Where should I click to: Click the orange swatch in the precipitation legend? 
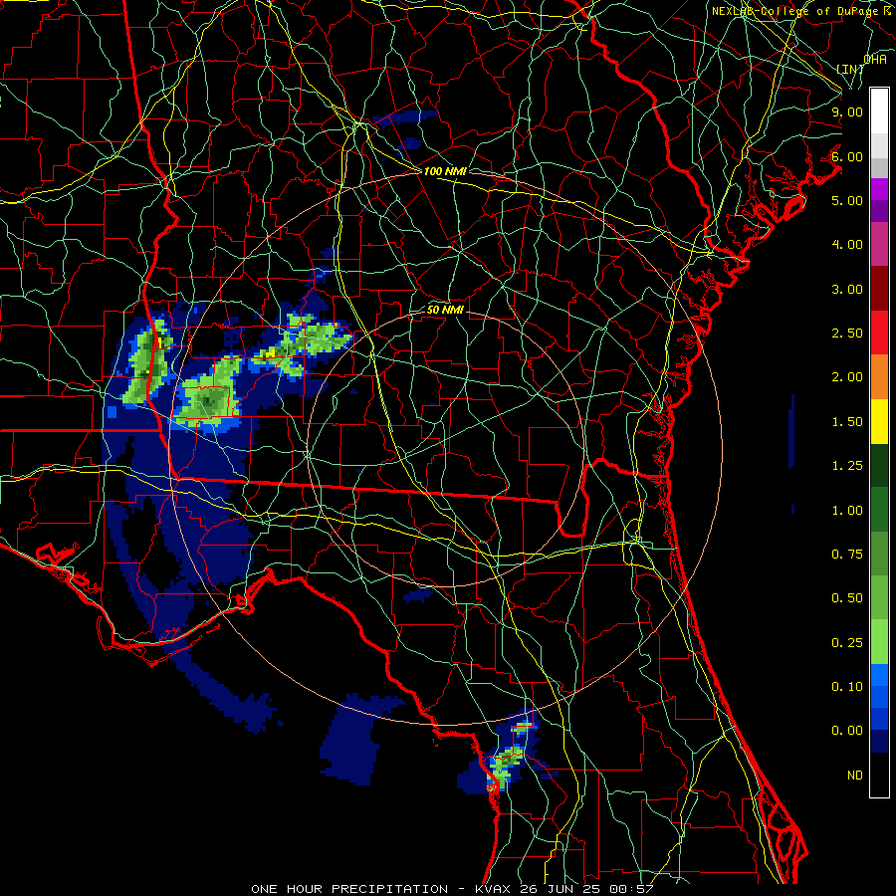(879, 376)
